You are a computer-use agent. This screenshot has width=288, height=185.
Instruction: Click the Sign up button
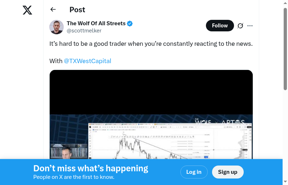[228, 172]
